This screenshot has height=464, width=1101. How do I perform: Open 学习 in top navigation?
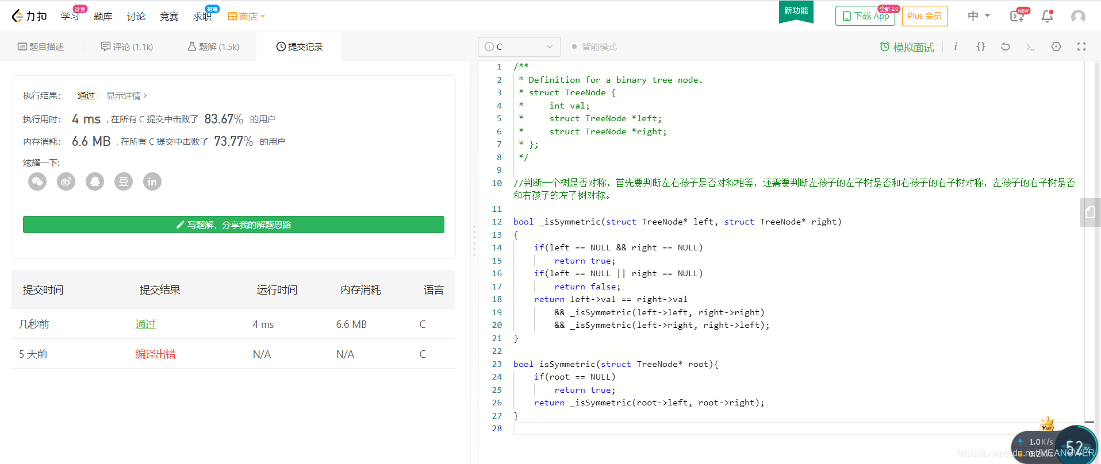(x=70, y=16)
